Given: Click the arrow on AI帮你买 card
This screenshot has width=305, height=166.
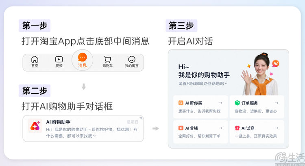Looking at the screenshot, I should click(x=220, y=103).
